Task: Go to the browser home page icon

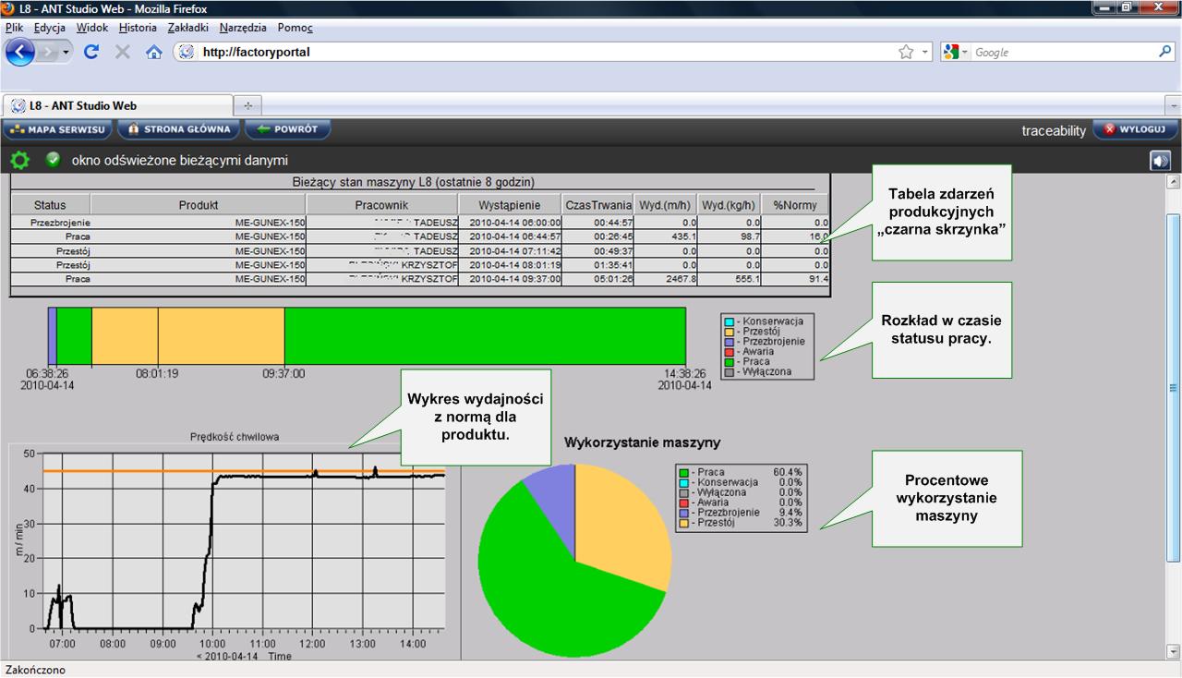Action: (x=154, y=53)
